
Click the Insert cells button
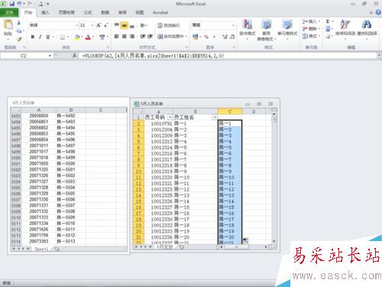coord(311,21)
